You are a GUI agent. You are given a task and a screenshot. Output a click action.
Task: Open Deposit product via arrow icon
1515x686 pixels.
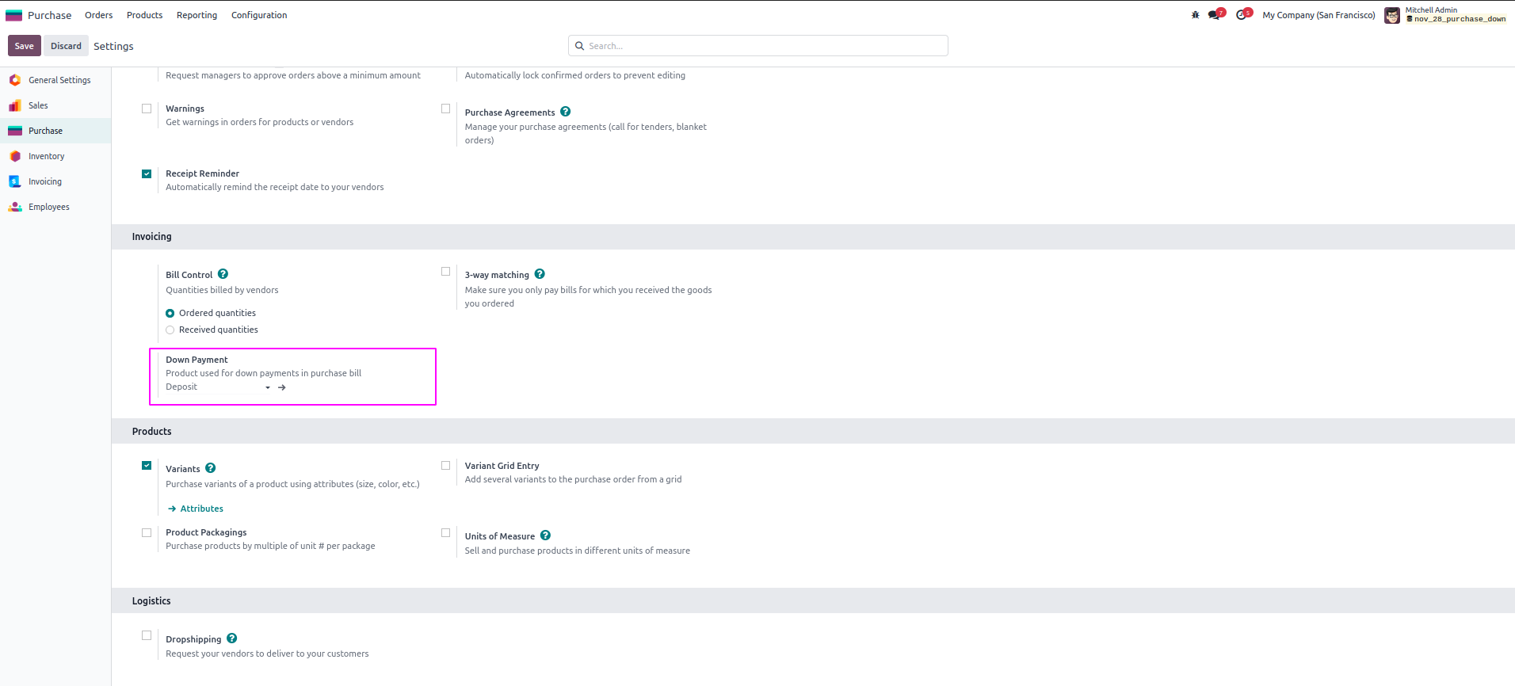click(282, 387)
